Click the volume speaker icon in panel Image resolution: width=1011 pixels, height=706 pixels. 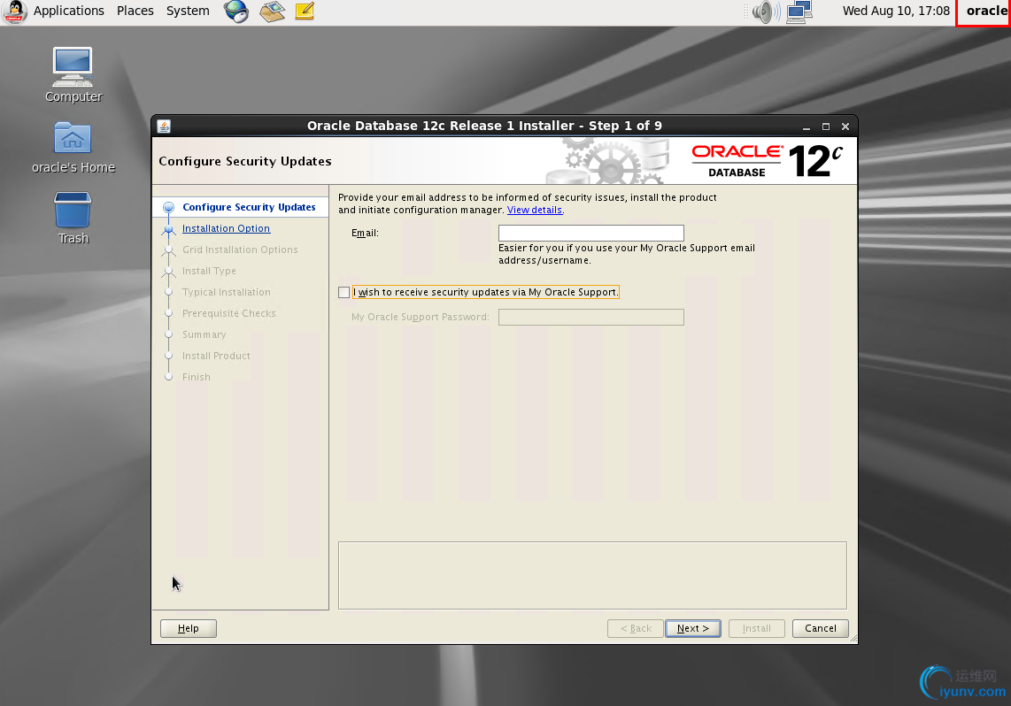coord(766,12)
